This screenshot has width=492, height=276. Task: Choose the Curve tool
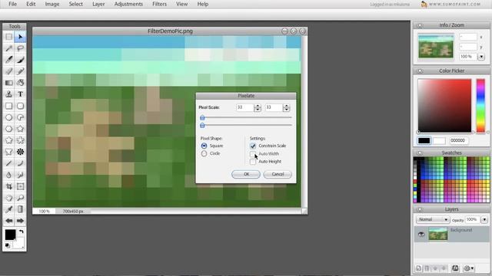click(x=21, y=163)
